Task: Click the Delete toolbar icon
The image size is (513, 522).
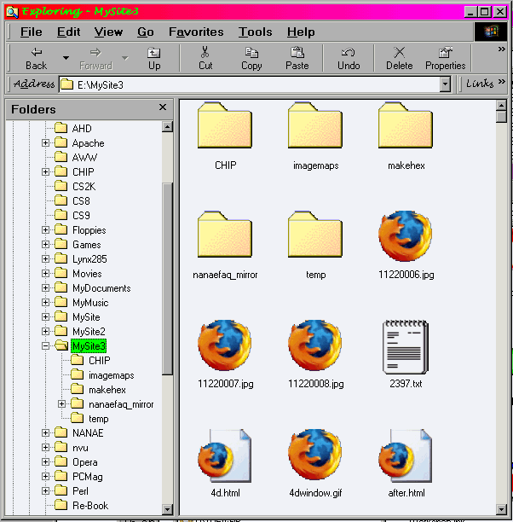Action: [399, 58]
